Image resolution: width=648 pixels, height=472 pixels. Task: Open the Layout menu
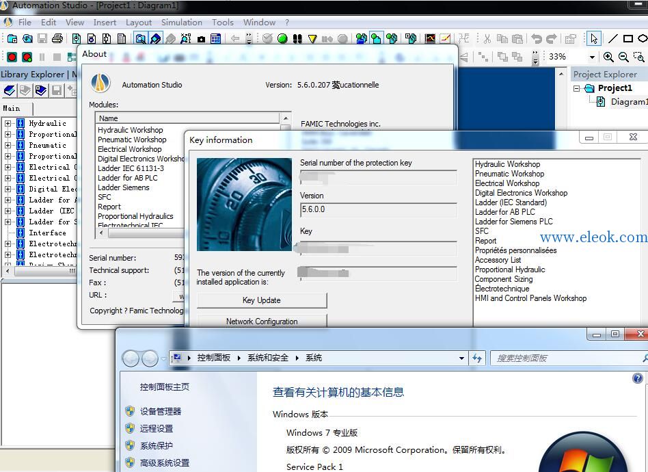tap(139, 23)
